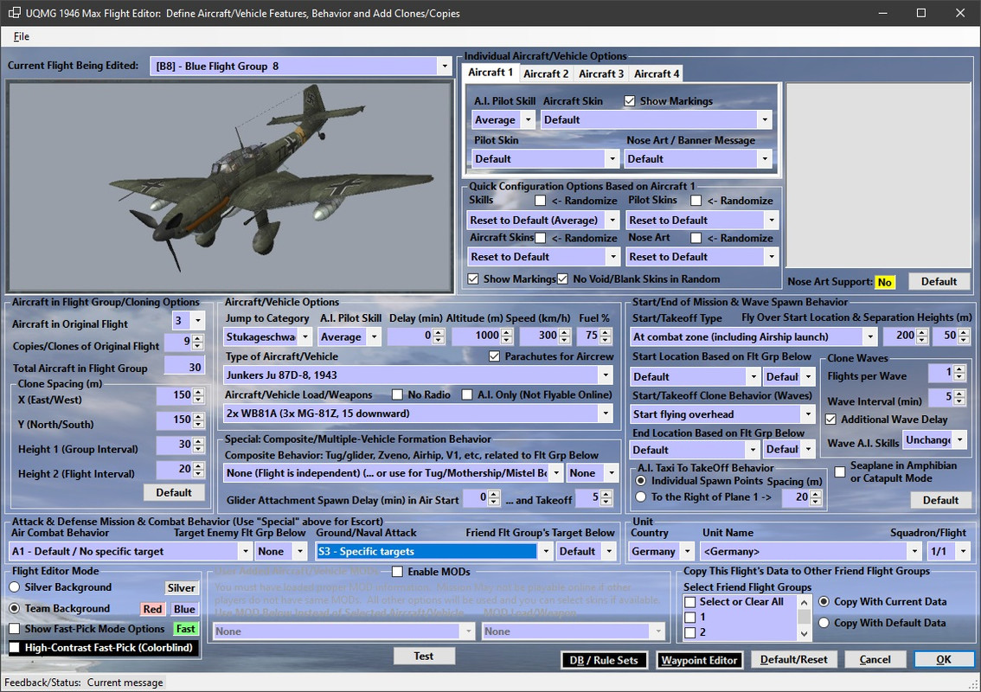981x692 pixels.
Task: Tick the Enable MODs checkbox
Action: [397, 572]
